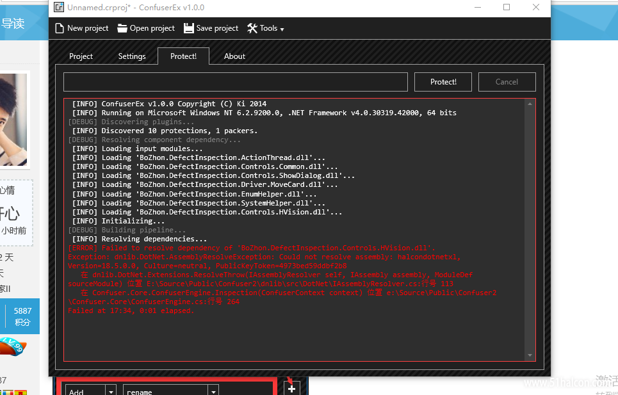Click the 'Initializing...' log line
618x395 pixels.
118,222
